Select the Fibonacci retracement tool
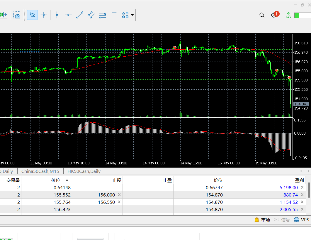This screenshot has height=240, width=311. pyautogui.click(x=103, y=15)
